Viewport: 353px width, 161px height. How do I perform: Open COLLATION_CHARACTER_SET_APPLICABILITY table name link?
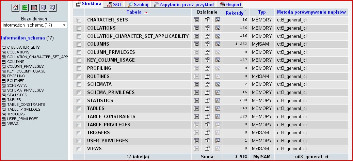click(x=138, y=36)
